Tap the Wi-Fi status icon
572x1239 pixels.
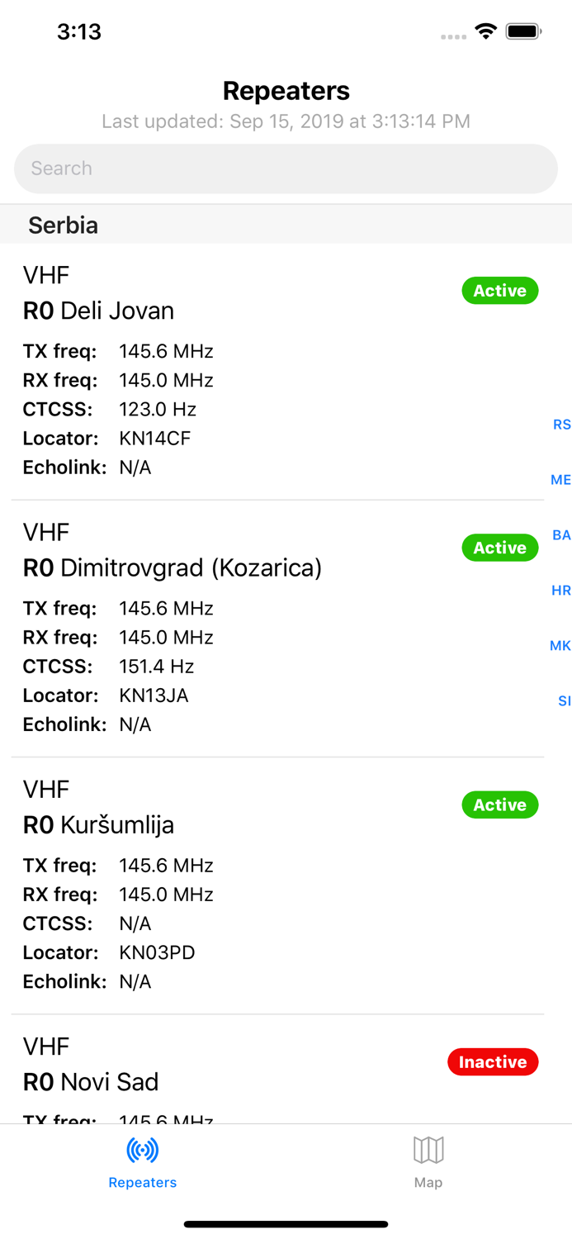click(x=485, y=31)
